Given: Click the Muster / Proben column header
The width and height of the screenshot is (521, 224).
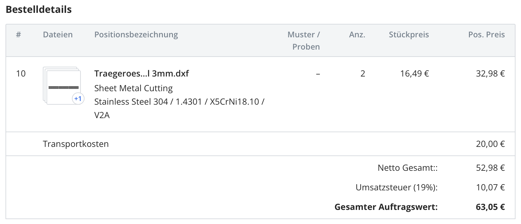Looking at the screenshot, I should 304,40.
